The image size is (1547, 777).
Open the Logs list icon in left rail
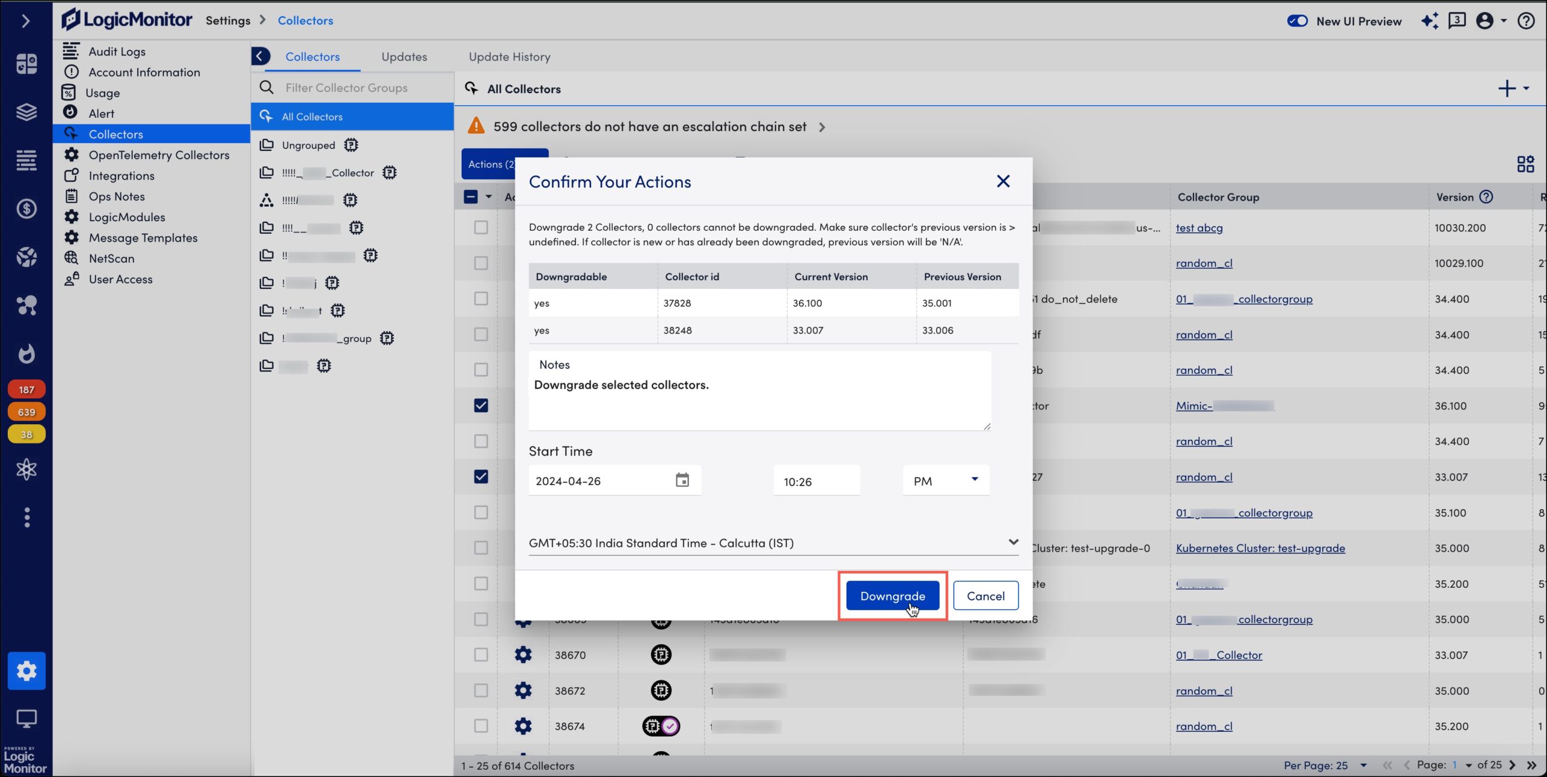(26, 160)
